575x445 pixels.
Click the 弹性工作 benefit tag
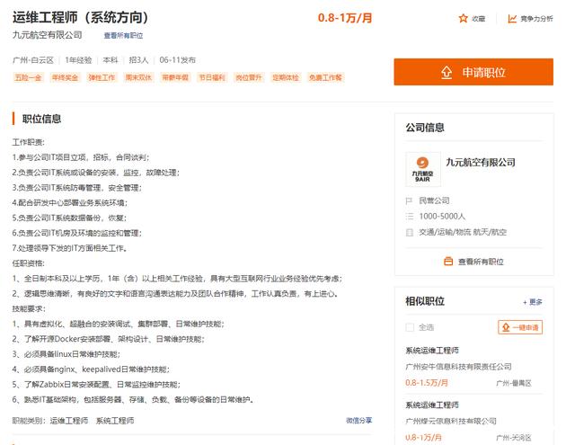(102, 77)
